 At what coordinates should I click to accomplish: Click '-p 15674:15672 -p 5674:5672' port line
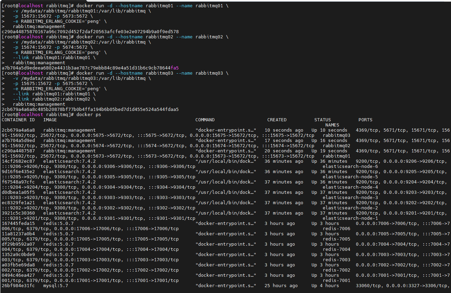(53, 47)
